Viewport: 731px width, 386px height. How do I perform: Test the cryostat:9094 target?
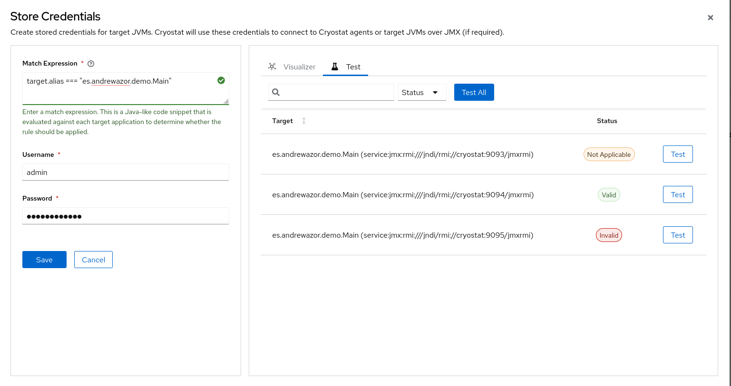[x=677, y=194]
